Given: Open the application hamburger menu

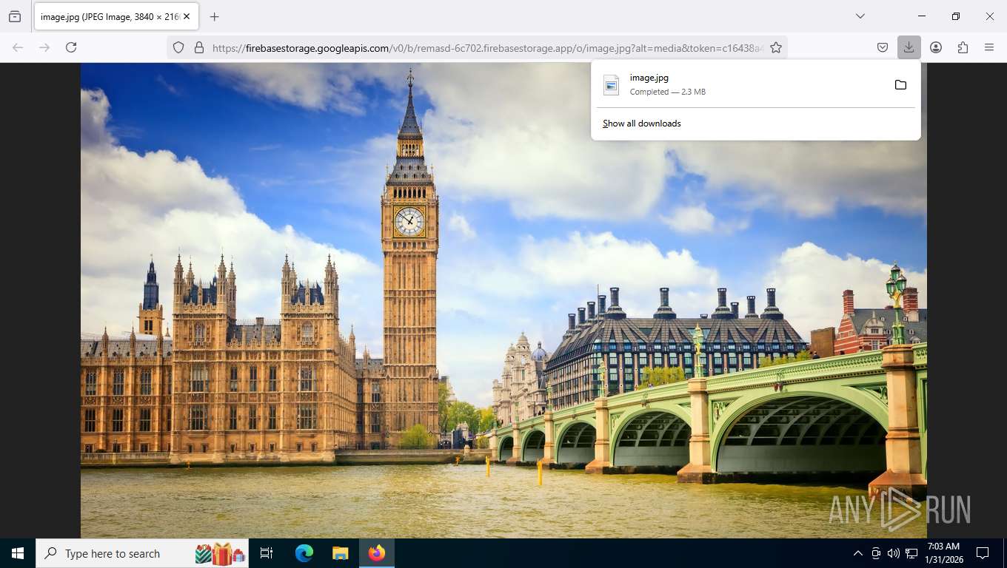Looking at the screenshot, I should [x=989, y=47].
